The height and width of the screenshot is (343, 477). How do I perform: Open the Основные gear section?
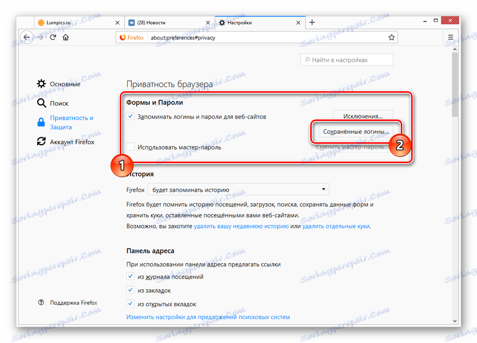pos(59,84)
